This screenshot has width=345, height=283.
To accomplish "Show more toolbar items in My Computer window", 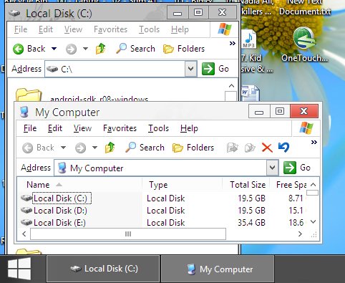I will [x=314, y=143].
